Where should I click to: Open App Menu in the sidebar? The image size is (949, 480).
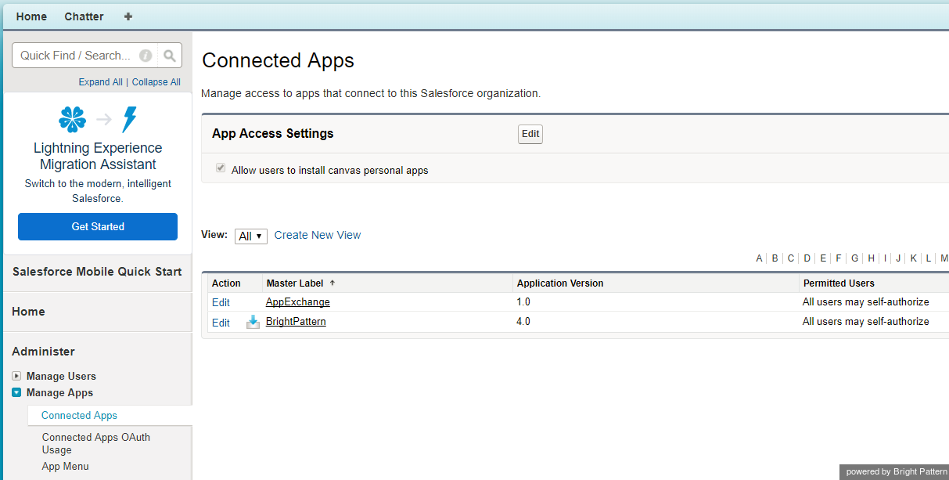coord(66,467)
